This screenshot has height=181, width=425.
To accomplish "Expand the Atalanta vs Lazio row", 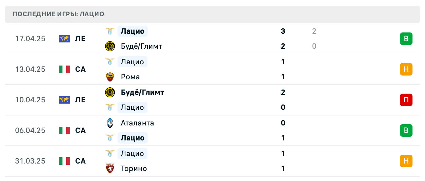I will click(x=212, y=130).
